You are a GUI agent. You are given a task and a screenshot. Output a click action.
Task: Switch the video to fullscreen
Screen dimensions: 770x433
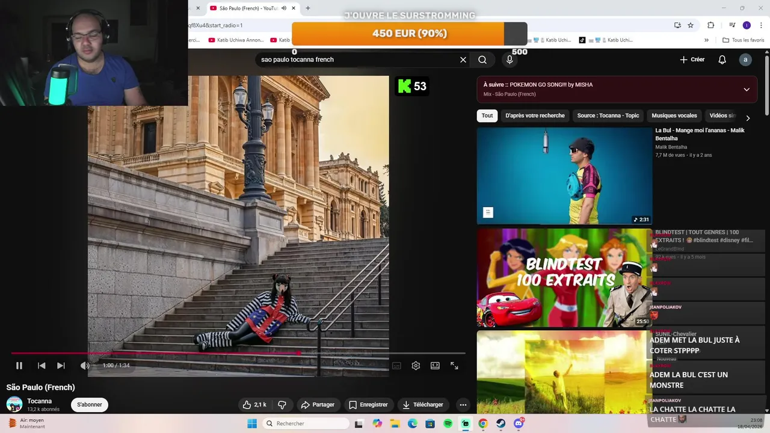454,366
